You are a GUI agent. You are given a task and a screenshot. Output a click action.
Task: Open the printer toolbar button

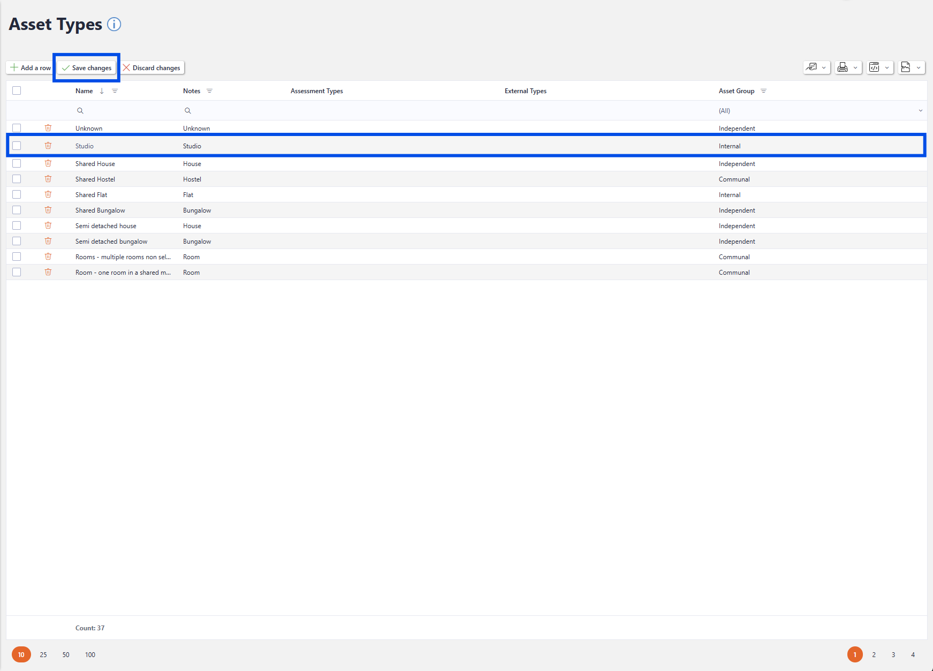point(843,67)
